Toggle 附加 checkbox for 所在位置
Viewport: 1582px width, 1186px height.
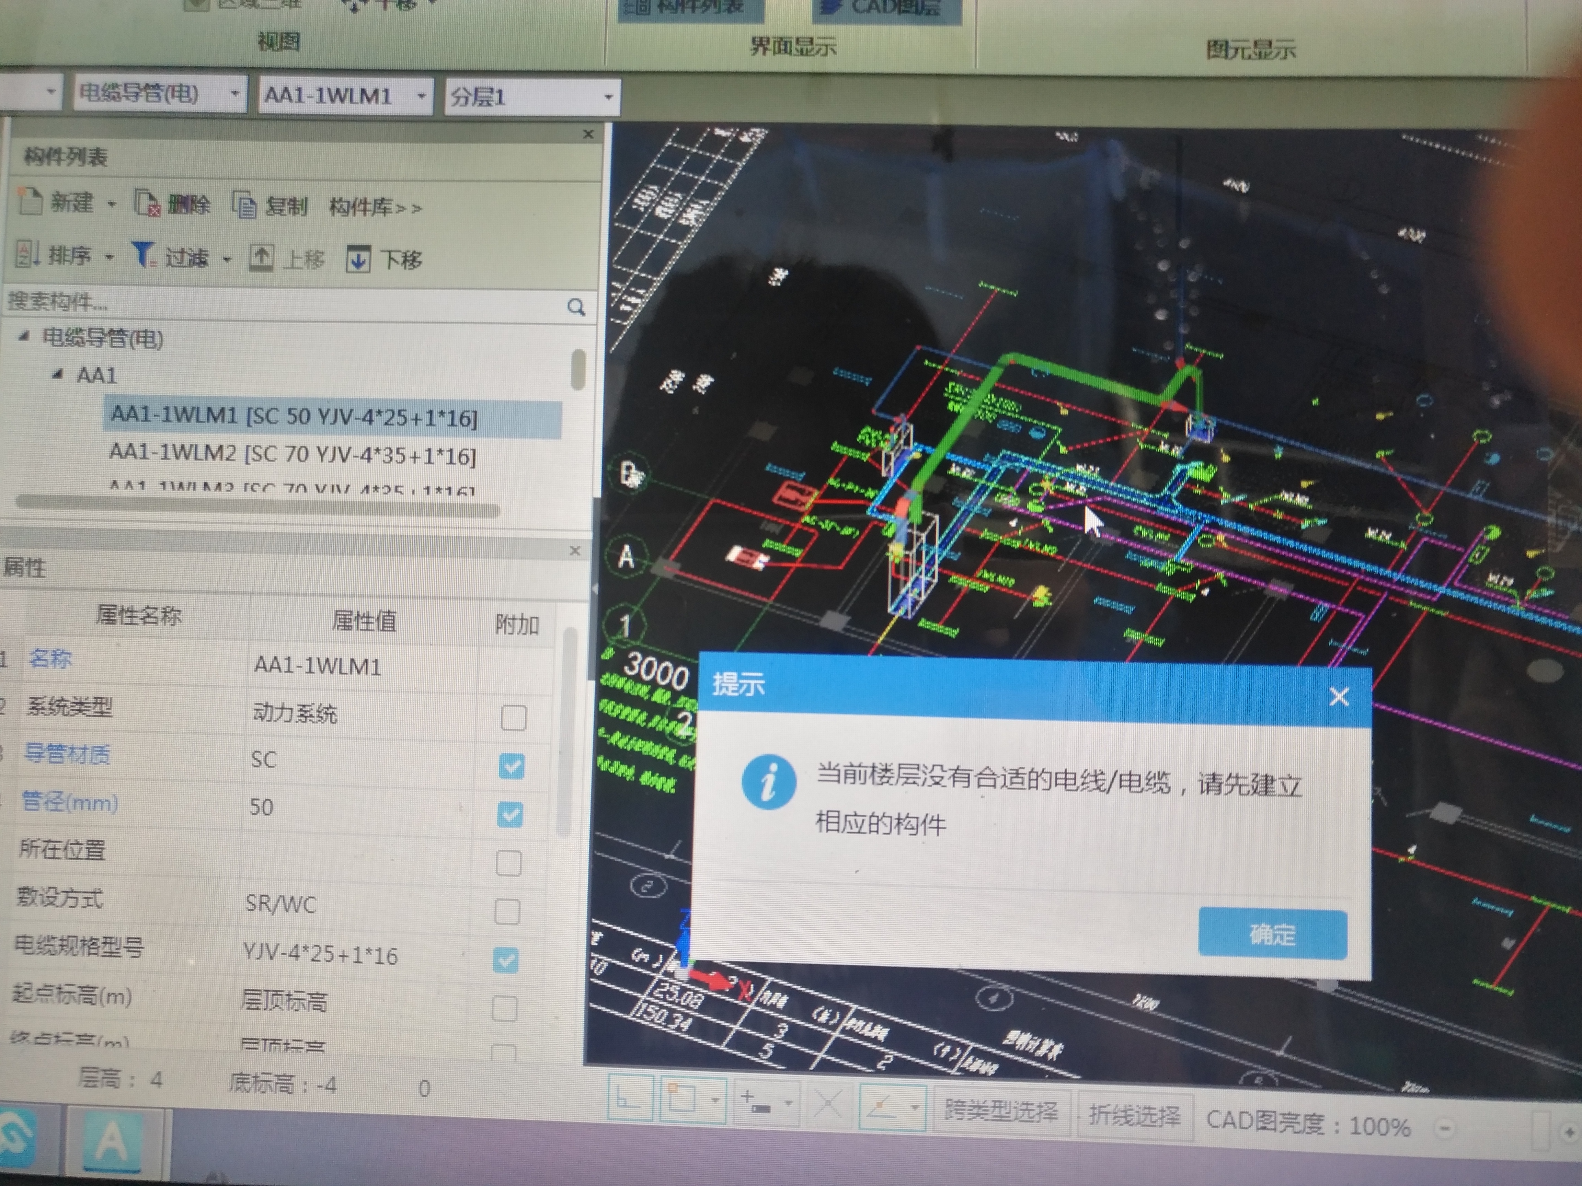(x=508, y=863)
